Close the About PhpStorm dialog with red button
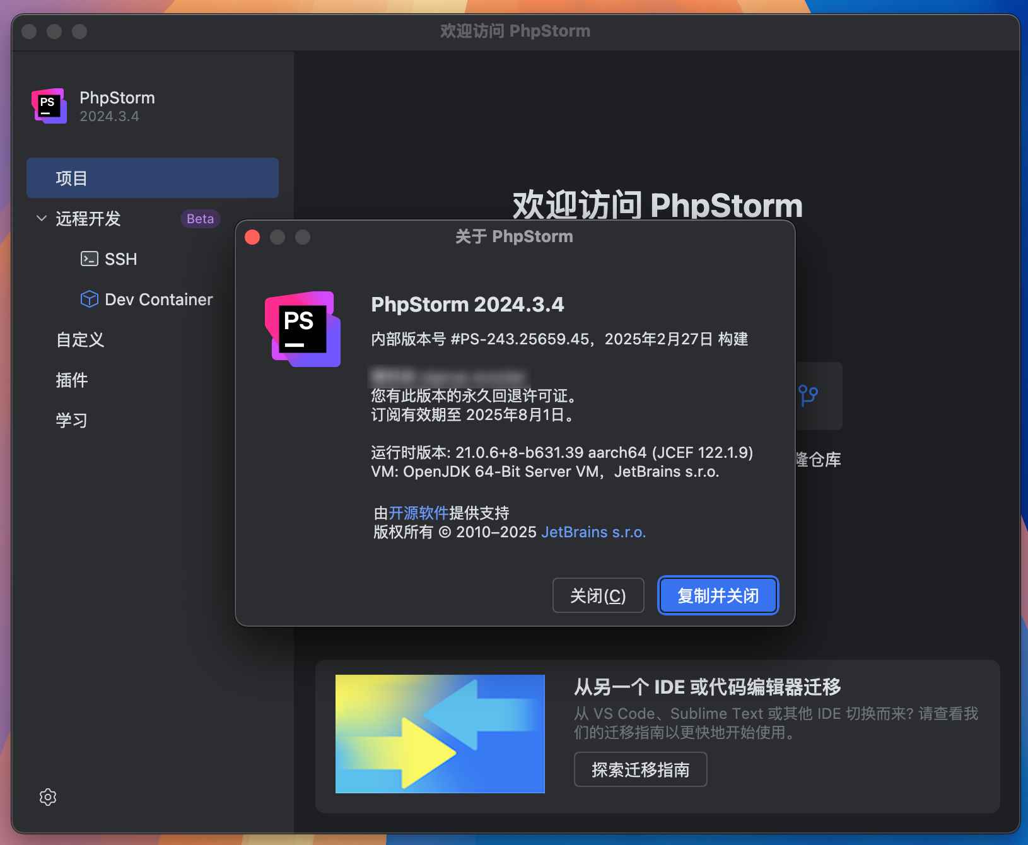 coord(252,237)
